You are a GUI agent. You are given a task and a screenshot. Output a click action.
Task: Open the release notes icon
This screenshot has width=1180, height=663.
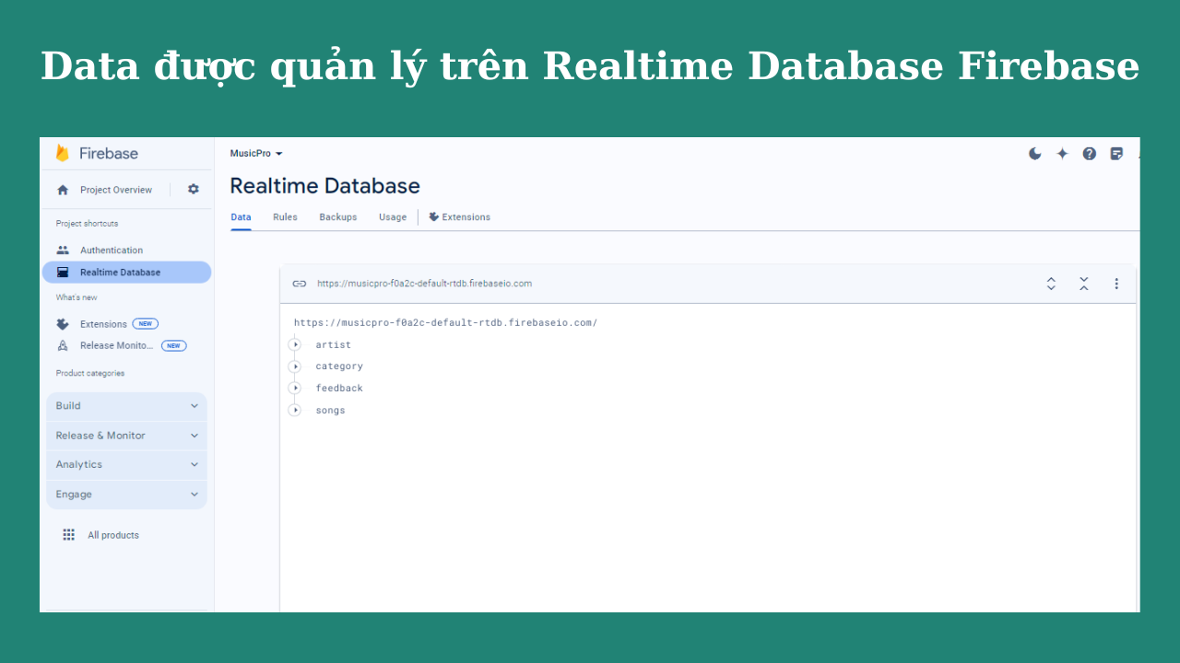pyautogui.click(x=1116, y=154)
